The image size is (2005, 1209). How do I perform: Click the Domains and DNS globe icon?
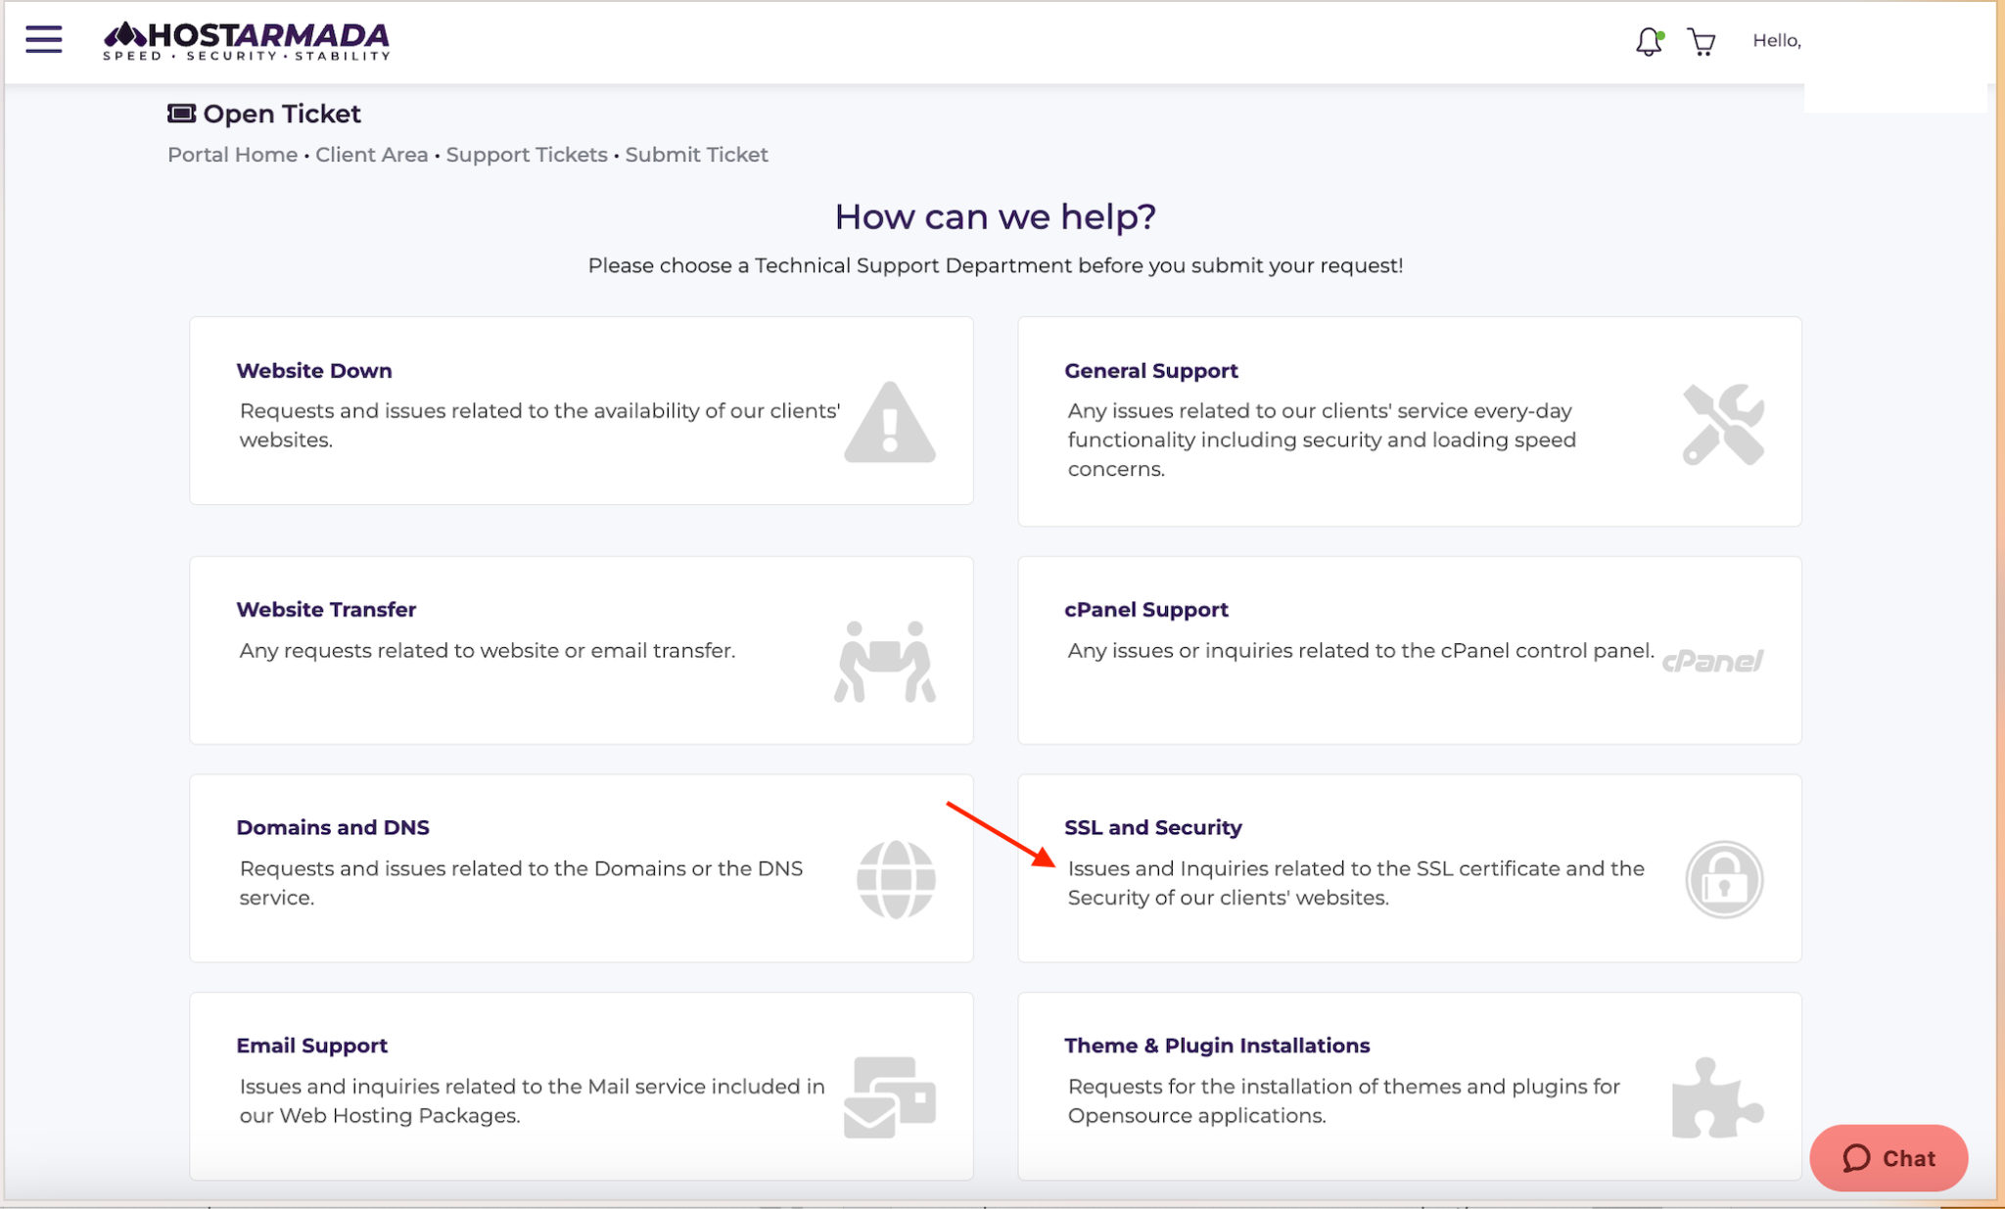896,879
